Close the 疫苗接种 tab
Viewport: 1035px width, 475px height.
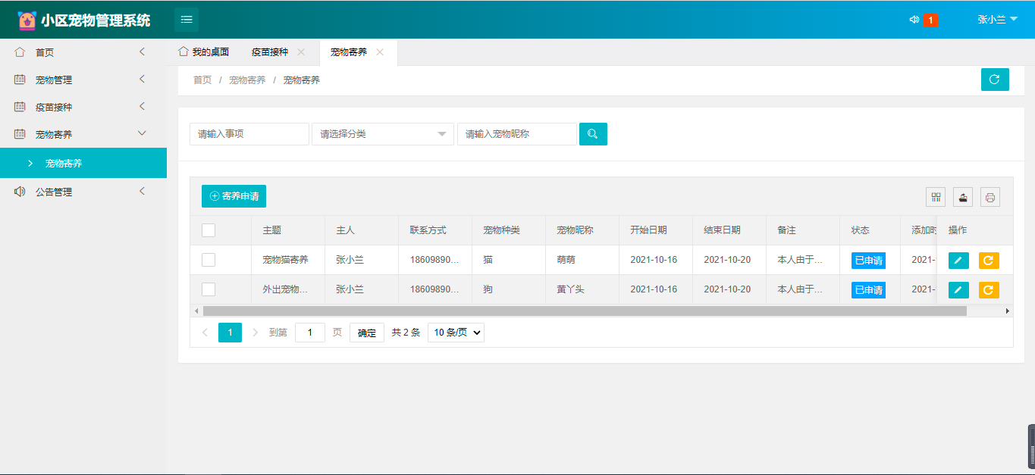click(301, 52)
